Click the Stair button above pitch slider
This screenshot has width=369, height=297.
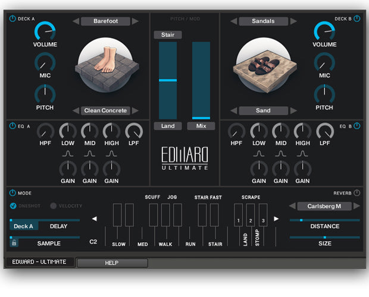[167, 35]
